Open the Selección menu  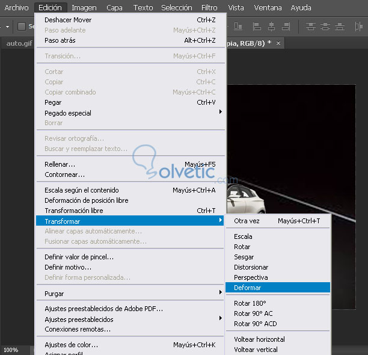pos(177,7)
